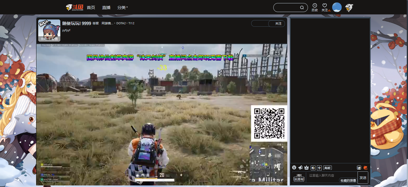Click the room title 随便玩玩! 9999
408x187 pixels.
click(x=76, y=23)
